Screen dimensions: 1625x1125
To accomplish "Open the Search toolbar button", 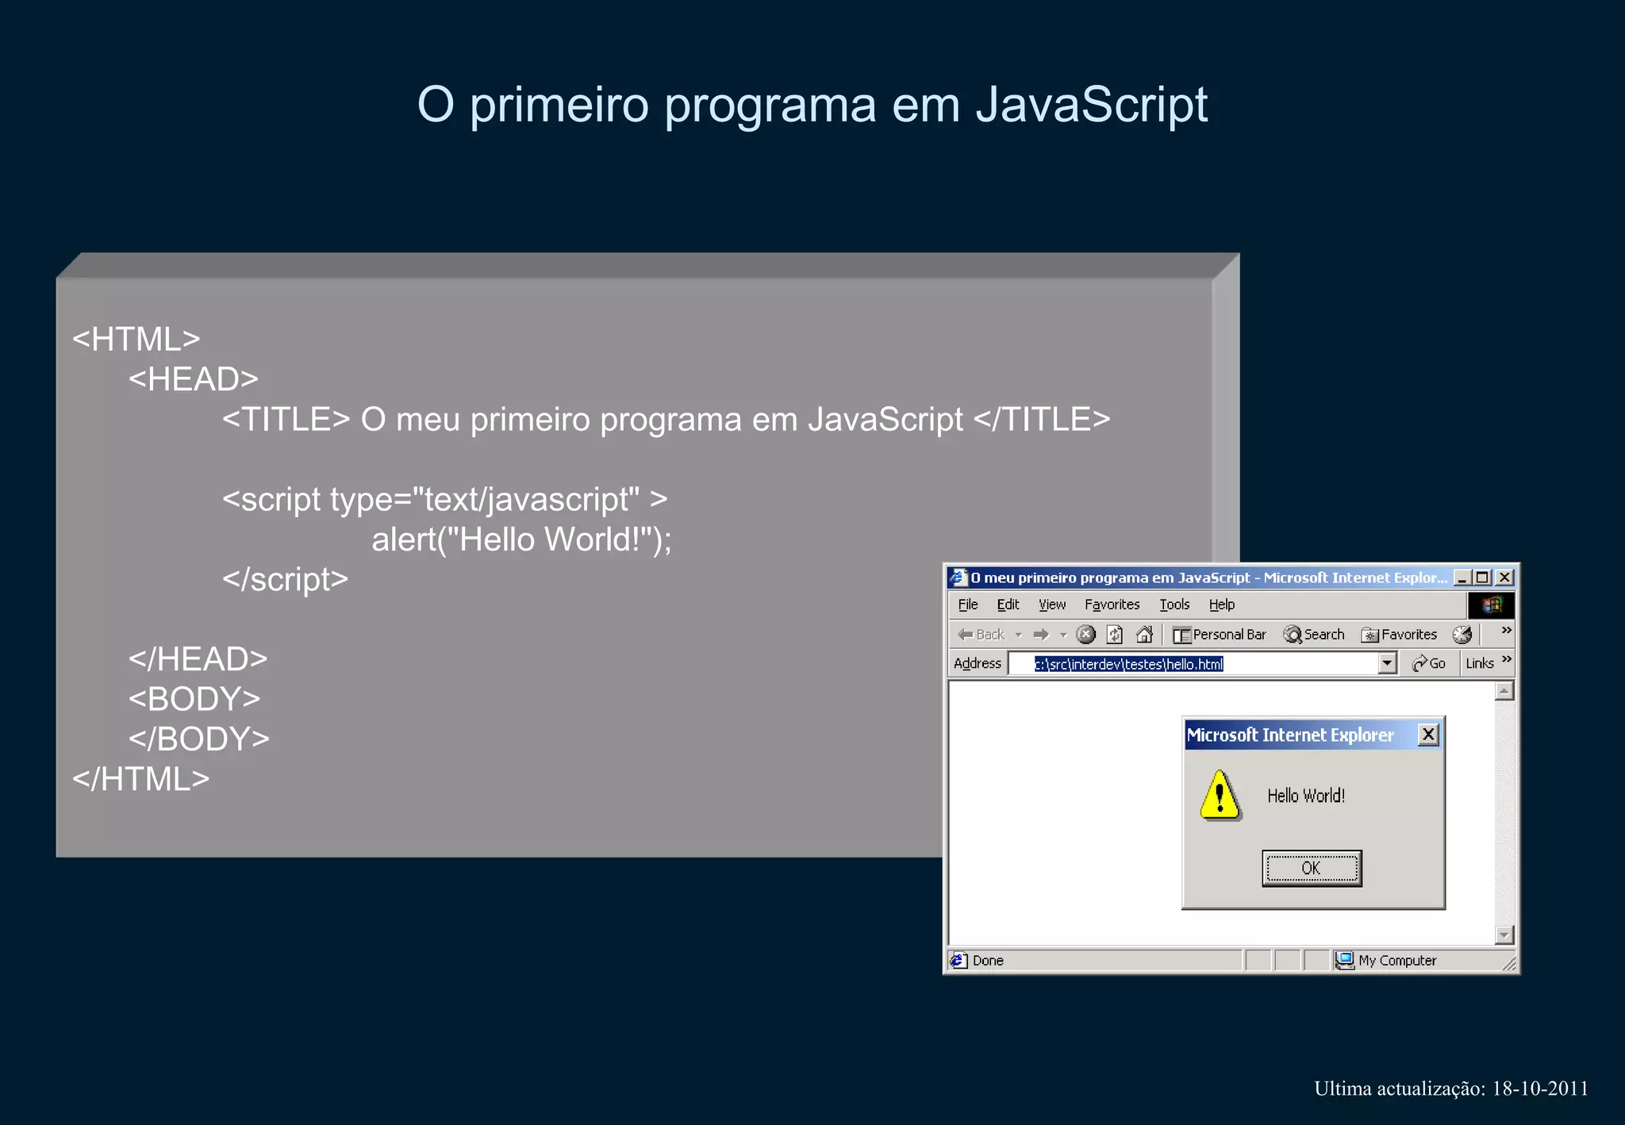I will [x=1314, y=634].
